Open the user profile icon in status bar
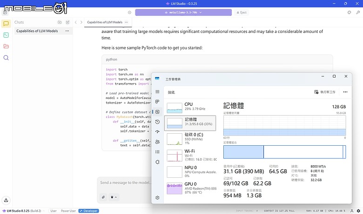363x214 pixels. [352, 211]
